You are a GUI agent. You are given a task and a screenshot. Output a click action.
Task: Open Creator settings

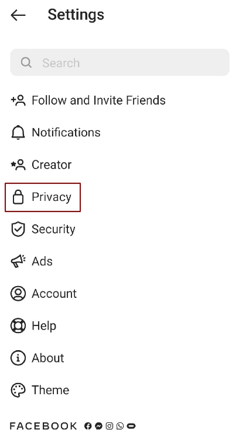[x=52, y=164]
